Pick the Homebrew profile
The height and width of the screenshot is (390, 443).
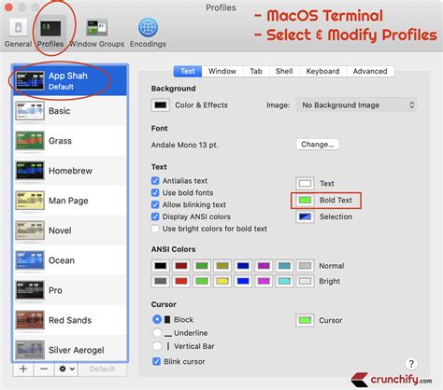70,171
